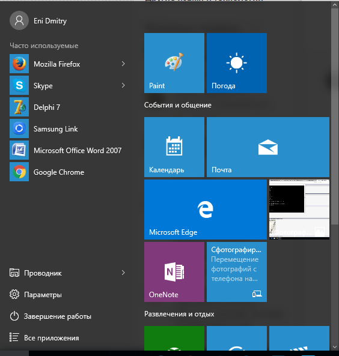This screenshot has width=339, height=356.
Task: Open the Eni Dmitry user account avatar
Action: (19, 20)
